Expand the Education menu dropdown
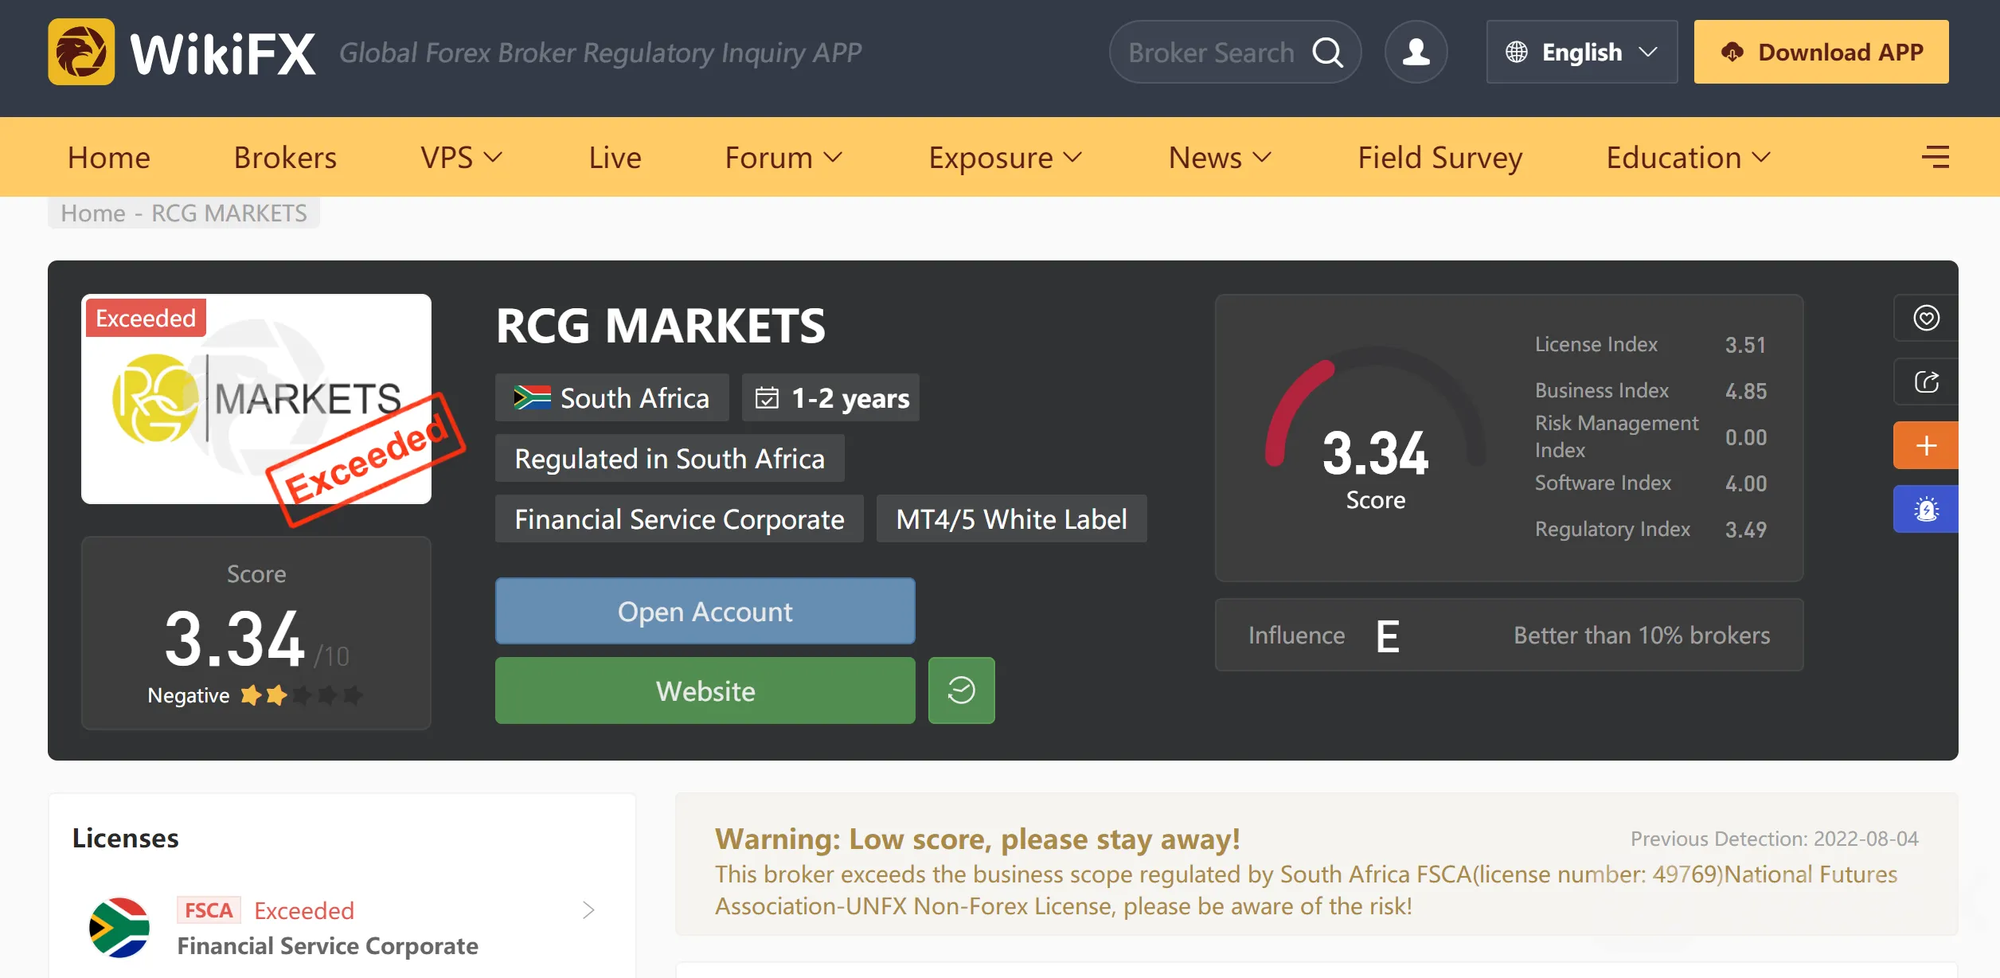The height and width of the screenshot is (978, 2000). click(x=1689, y=157)
